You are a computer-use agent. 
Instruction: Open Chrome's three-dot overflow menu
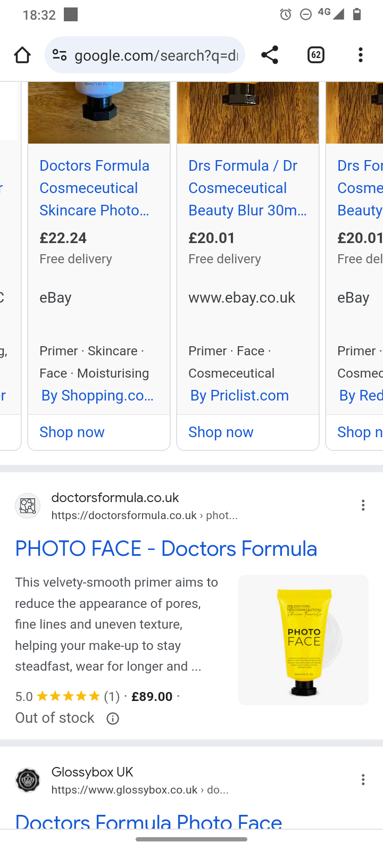(x=361, y=55)
